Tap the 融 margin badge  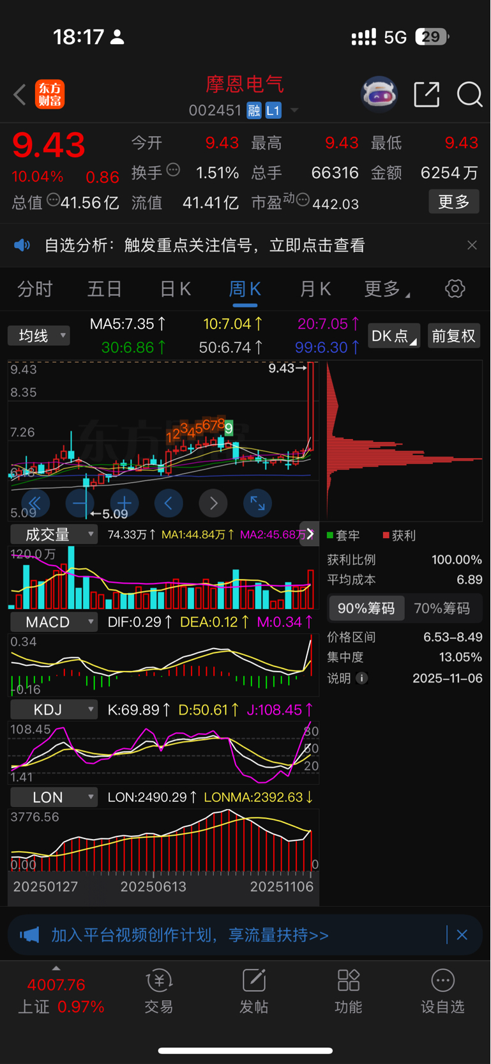point(254,111)
